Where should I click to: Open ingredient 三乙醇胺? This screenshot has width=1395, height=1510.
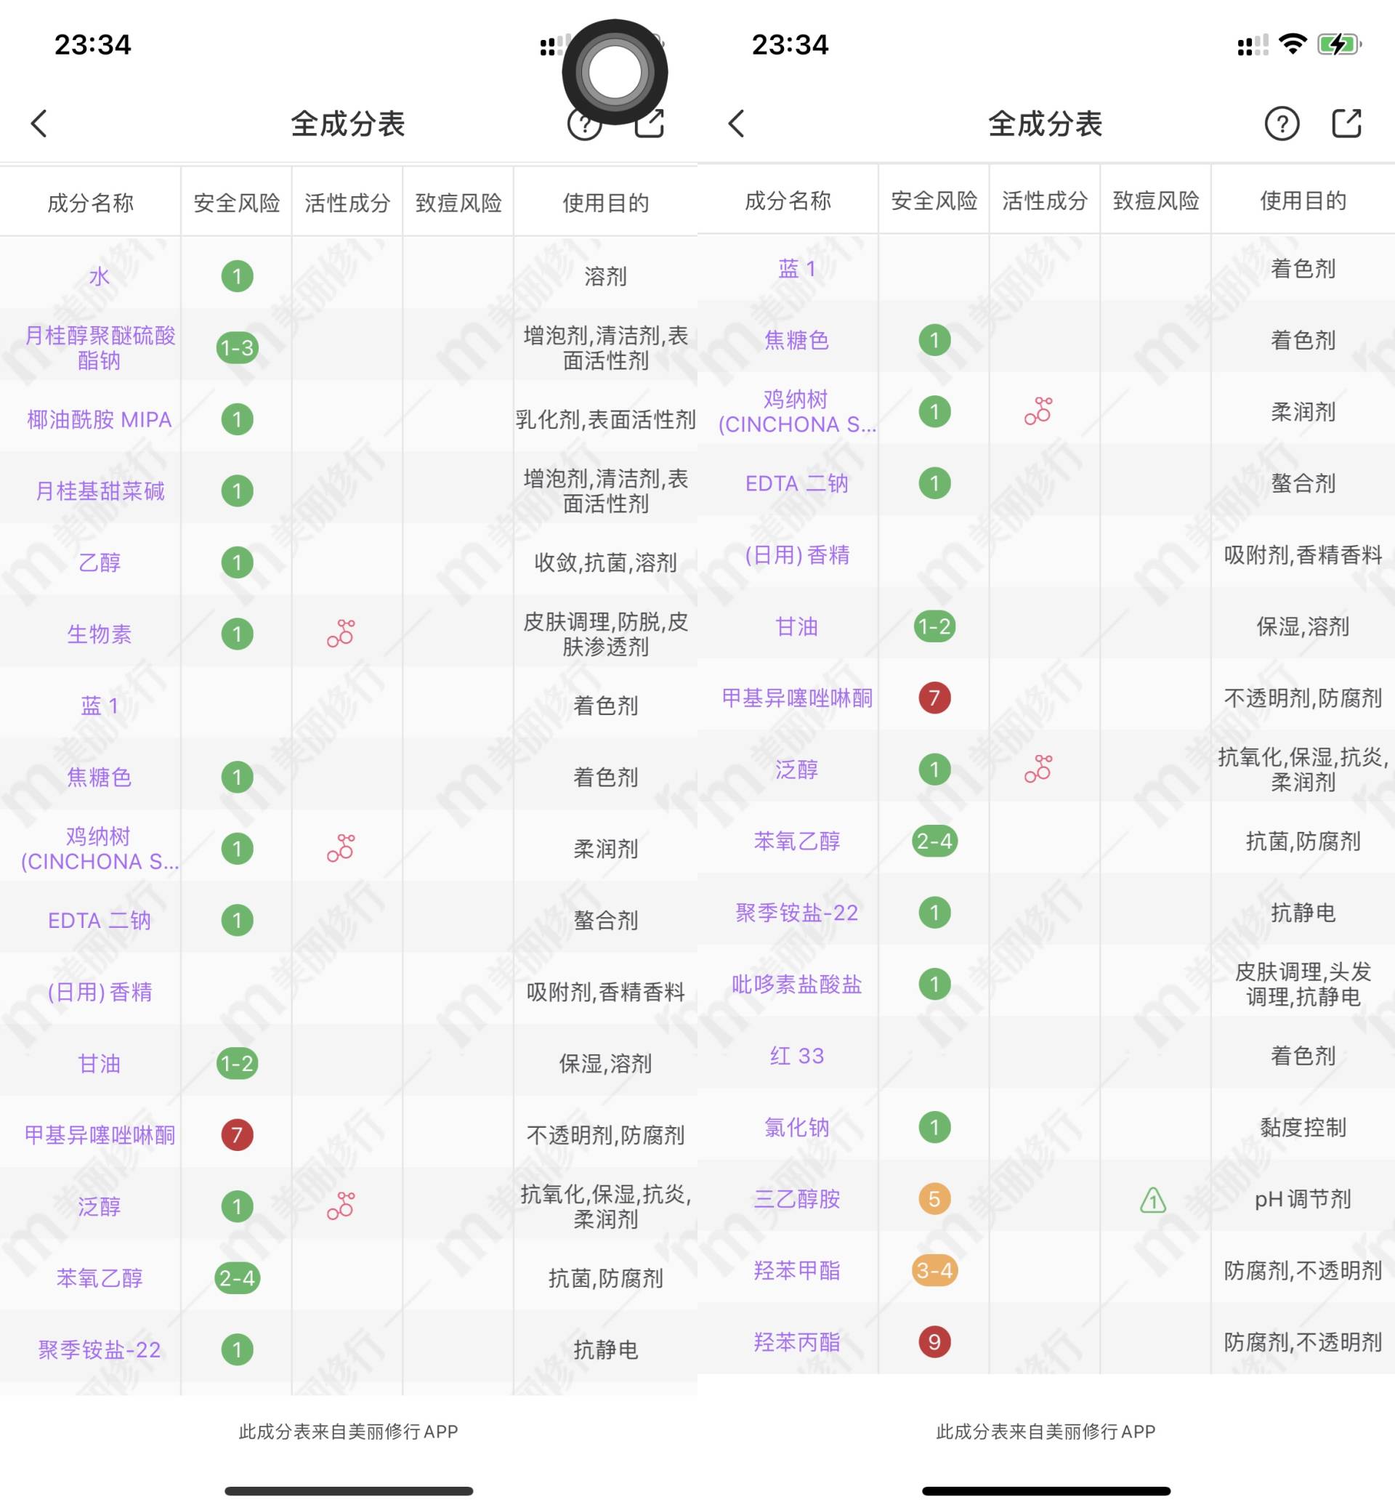tap(797, 1199)
